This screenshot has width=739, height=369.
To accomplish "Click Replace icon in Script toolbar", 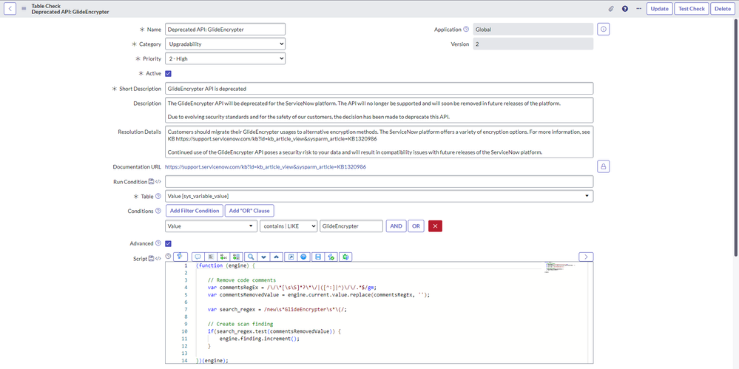I will 224,257.
